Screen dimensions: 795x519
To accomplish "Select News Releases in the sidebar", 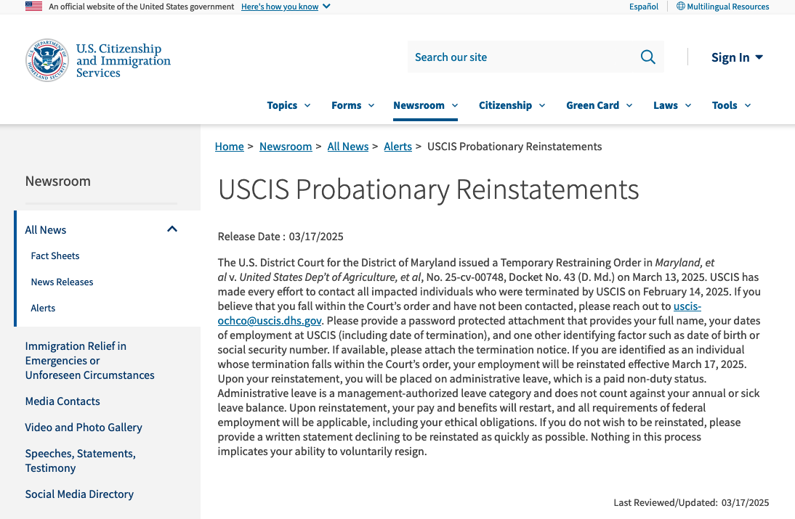I will [62, 282].
